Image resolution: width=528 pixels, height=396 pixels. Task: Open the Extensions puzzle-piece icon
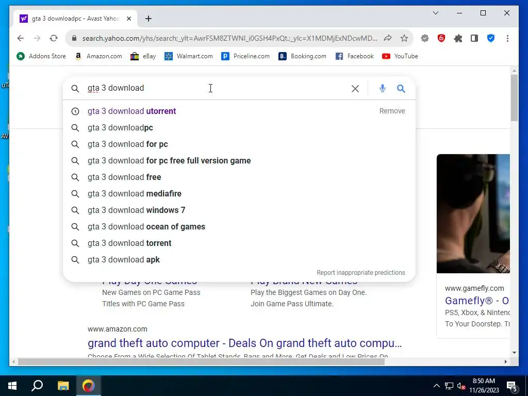pyautogui.click(x=458, y=38)
